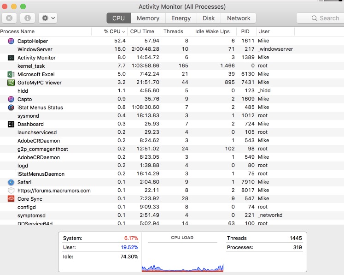Select the symptomsd process row
This screenshot has height=275, width=344.
[x=172, y=215]
